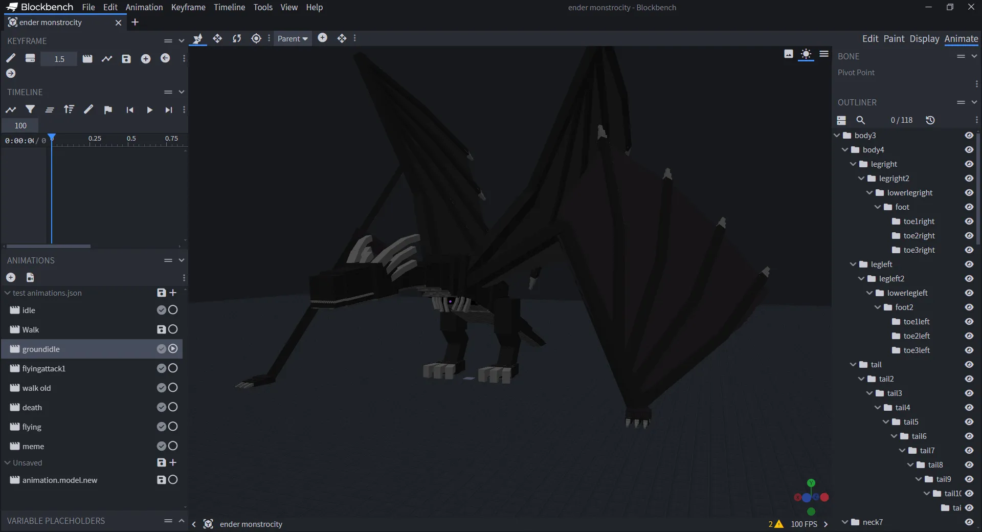The width and height of the screenshot is (982, 532).
Task: Open the viewport hamburger menu
Action: [824, 54]
